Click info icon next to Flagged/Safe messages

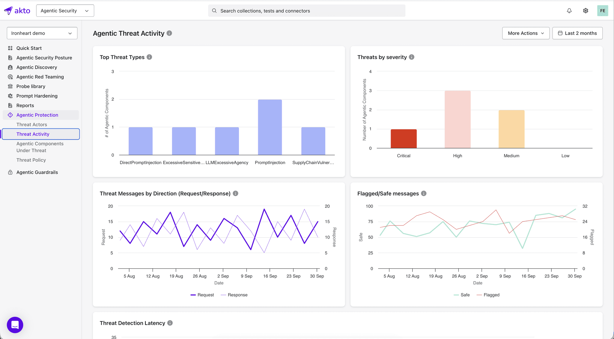click(424, 193)
